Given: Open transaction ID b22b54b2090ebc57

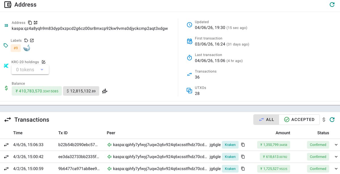Looking at the screenshot, I should (78, 145).
